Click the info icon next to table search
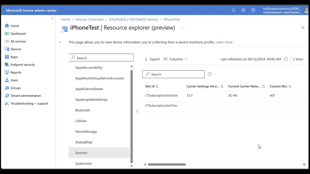 click(209, 74)
